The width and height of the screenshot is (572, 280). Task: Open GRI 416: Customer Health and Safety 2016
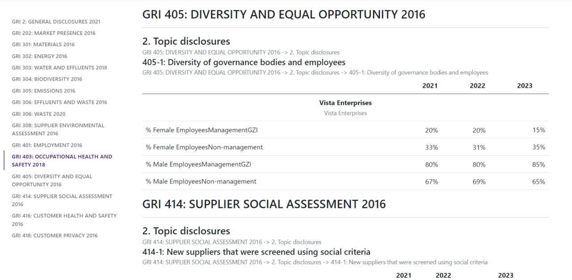(65, 219)
